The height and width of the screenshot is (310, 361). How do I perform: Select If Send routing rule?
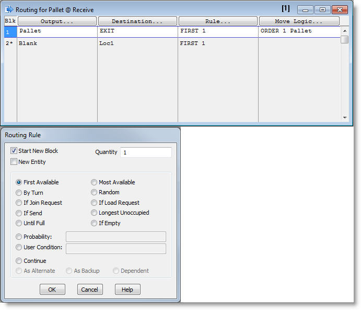(x=19, y=213)
